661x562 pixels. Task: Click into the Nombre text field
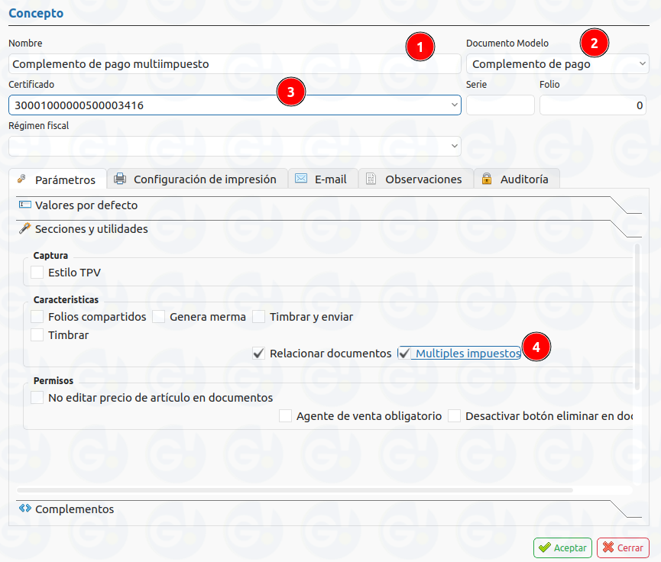click(x=235, y=64)
